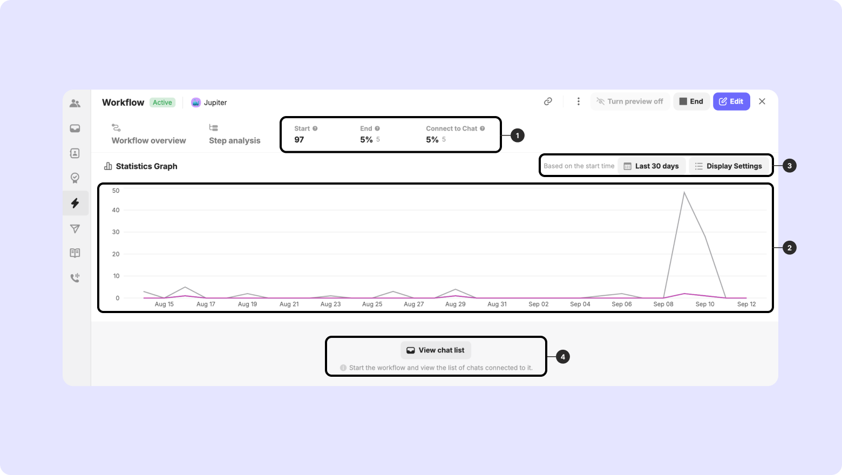Open the three-dot more options menu

pyautogui.click(x=578, y=101)
